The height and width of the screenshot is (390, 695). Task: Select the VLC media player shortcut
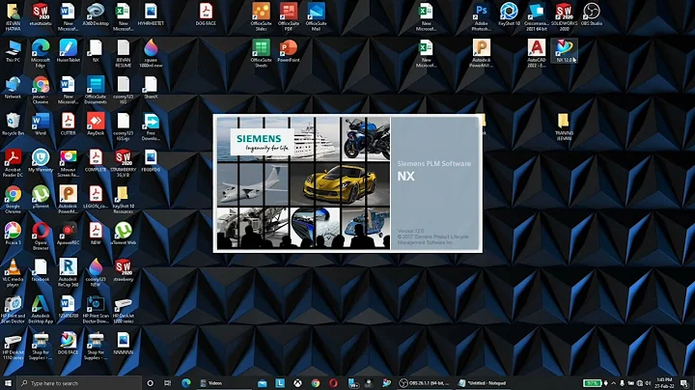point(13,273)
